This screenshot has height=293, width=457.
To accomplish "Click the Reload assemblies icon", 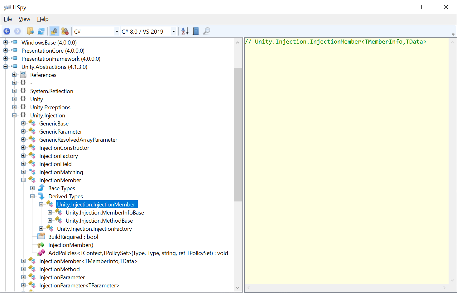I will click(41, 31).
